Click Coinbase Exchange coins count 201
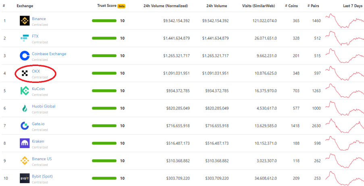The image size is (364, 186). click(x=296, y=56)
